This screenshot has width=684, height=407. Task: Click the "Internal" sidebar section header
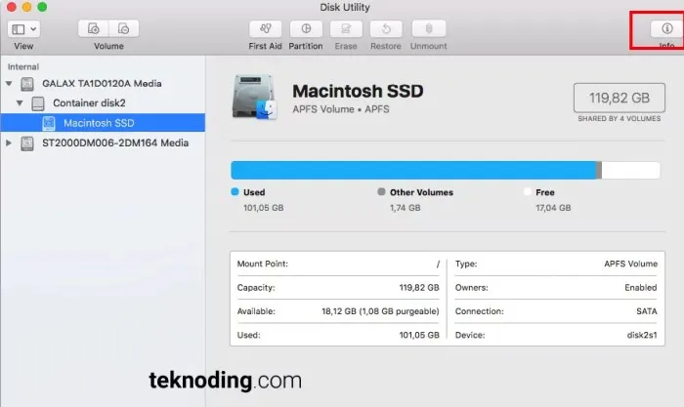pyautogui.click(x=23, y=66)
